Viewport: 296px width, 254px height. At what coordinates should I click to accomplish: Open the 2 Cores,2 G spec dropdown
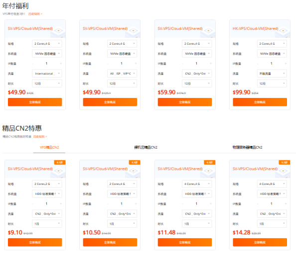tap(47, 184)
